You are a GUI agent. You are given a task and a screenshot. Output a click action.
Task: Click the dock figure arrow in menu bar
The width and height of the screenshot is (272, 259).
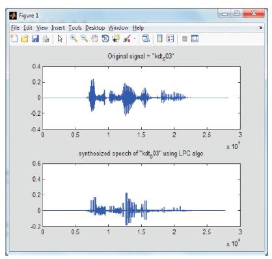pyautogui.click(x=260, y=28)
